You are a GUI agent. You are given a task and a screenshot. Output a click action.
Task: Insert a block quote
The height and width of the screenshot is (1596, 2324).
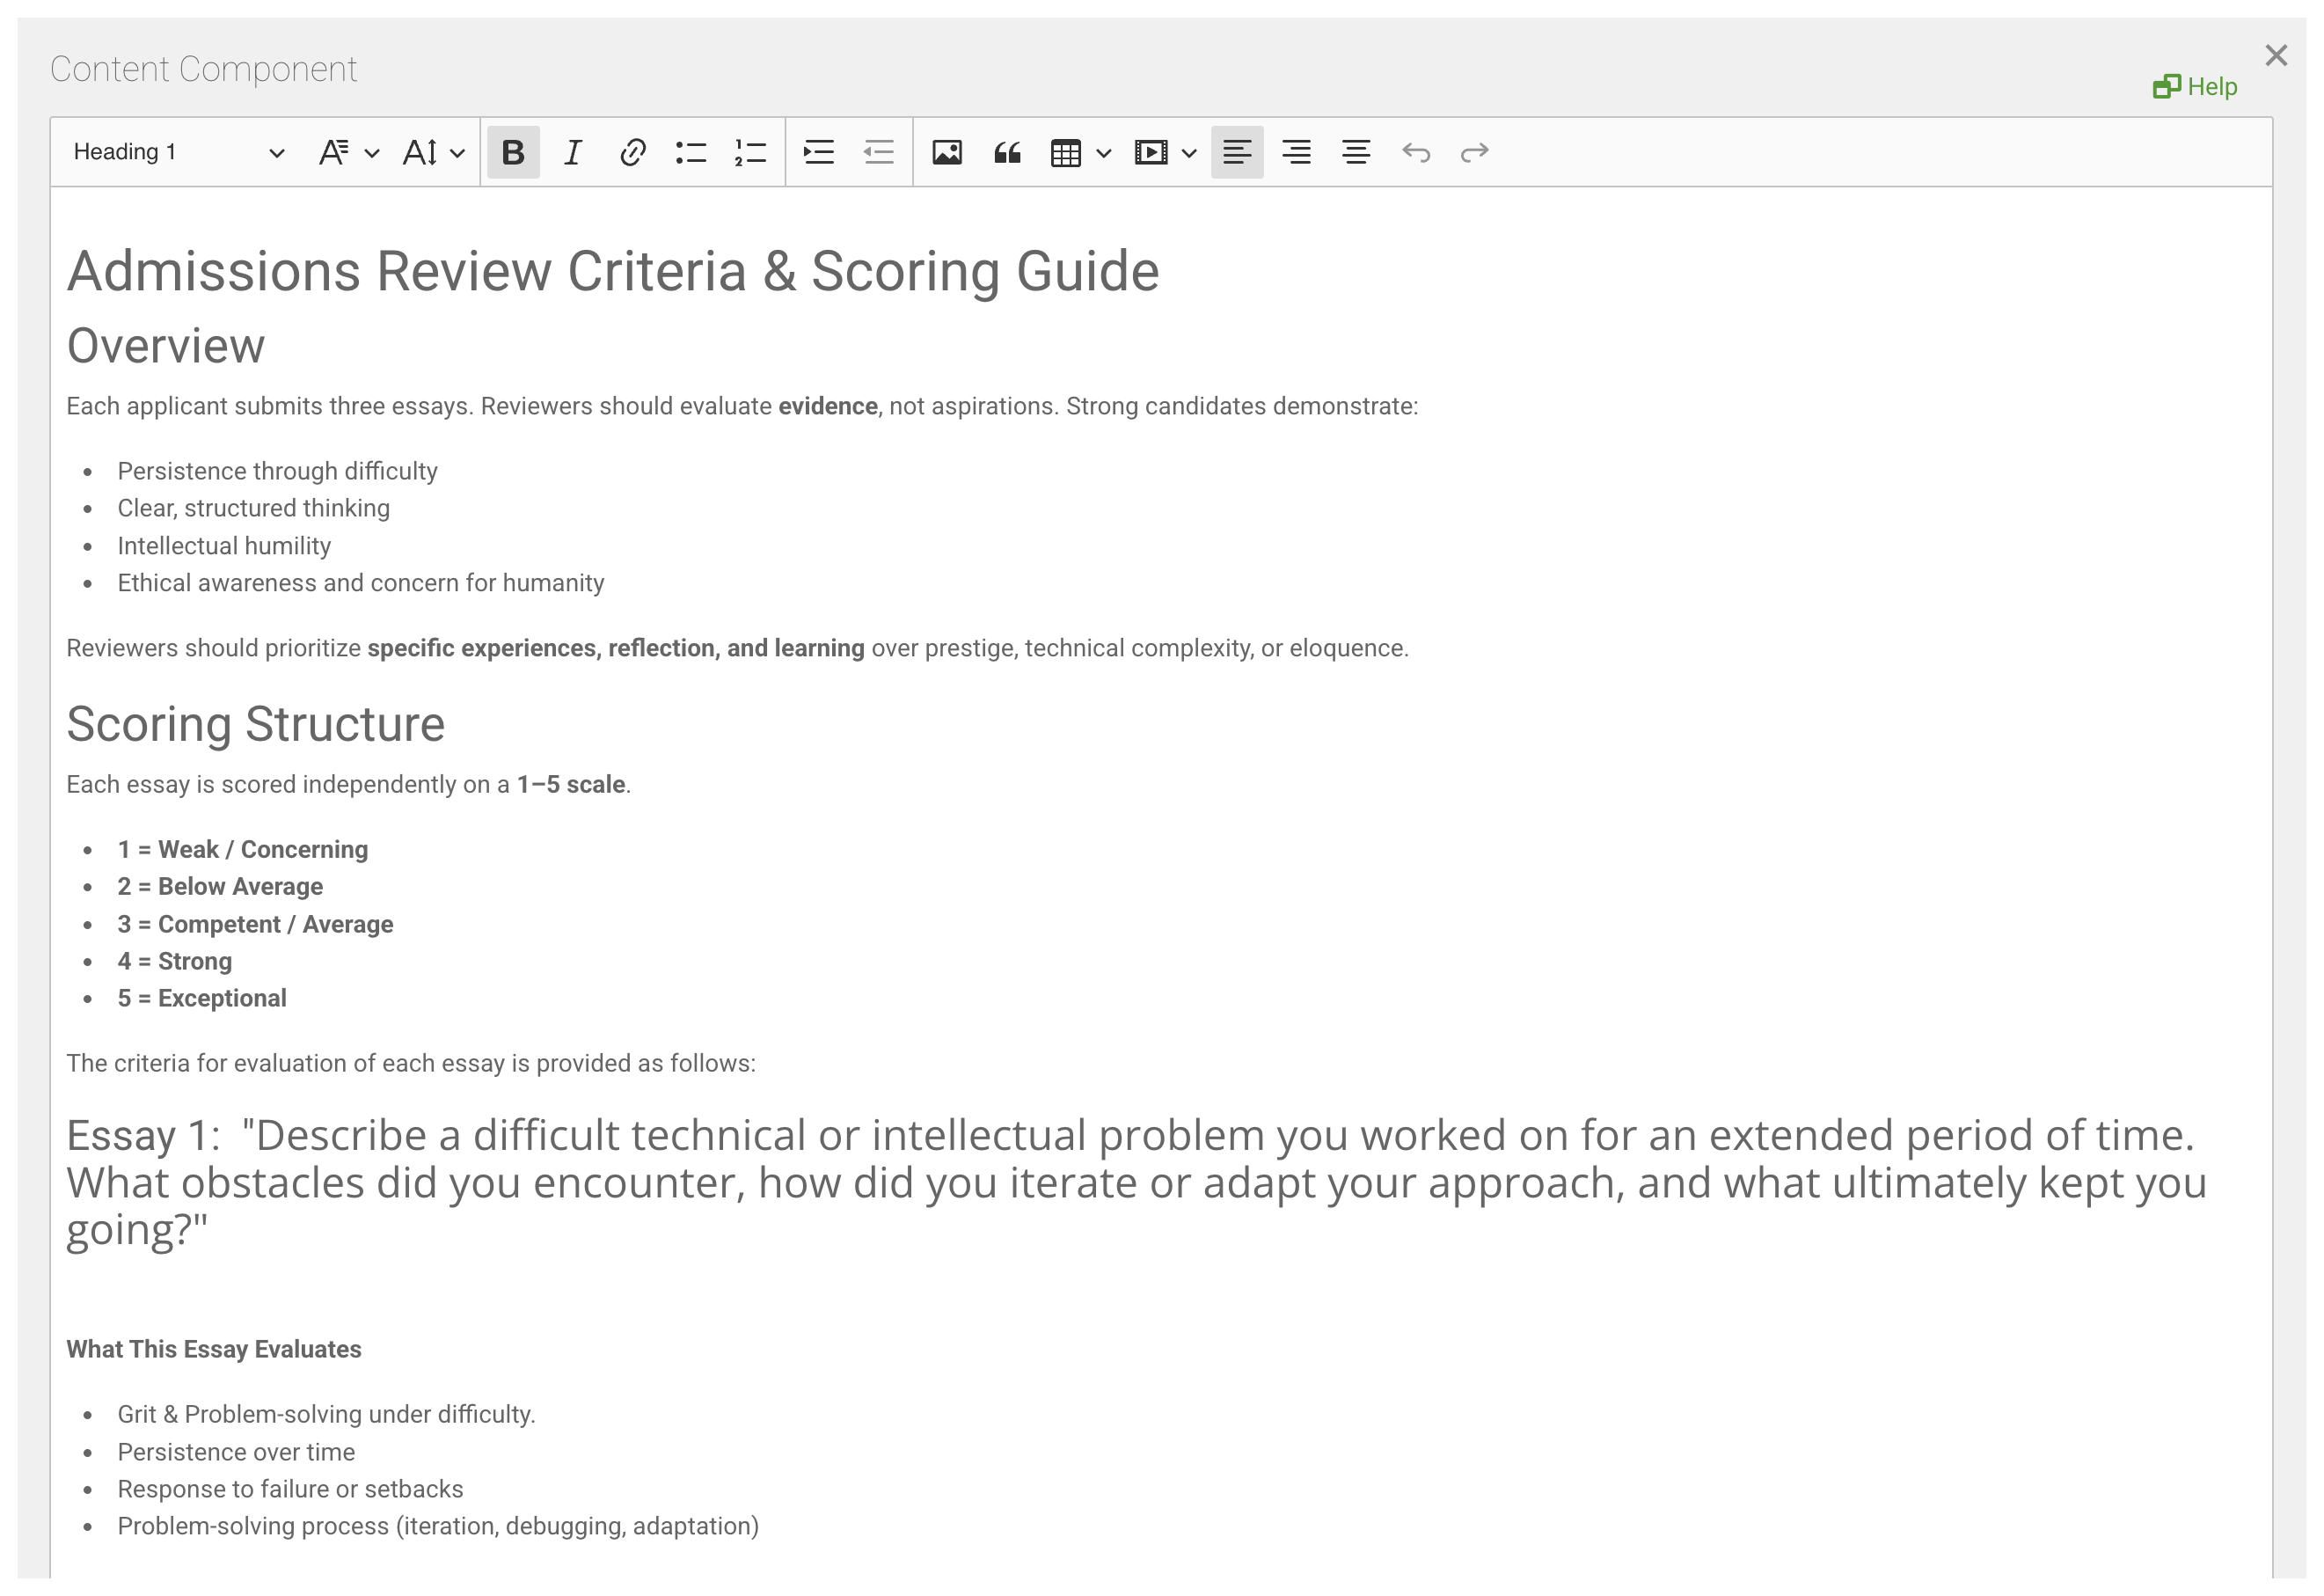1007,152
